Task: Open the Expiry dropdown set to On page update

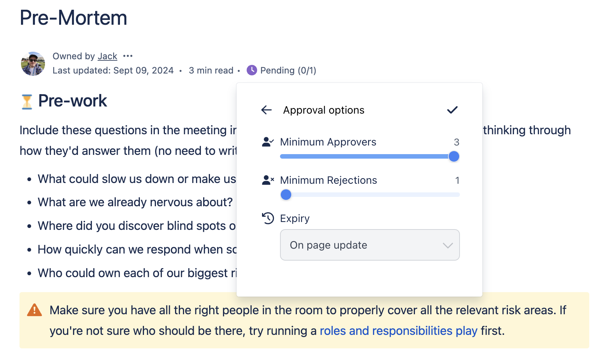Action: (370, 245)
